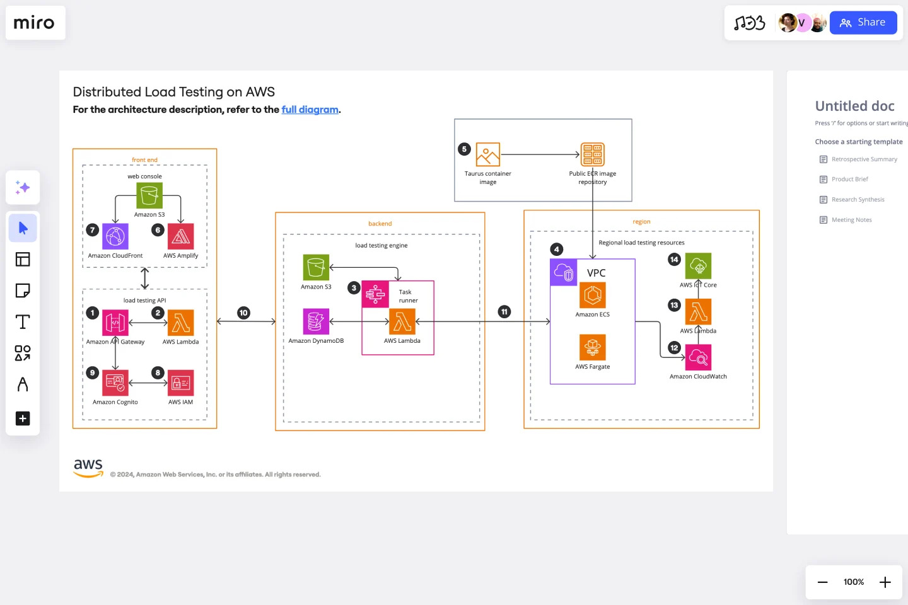This screenshot has width=908, height=605.
Task: Open the reactions doodle icon in the header
Action: [x=749, y=23]
